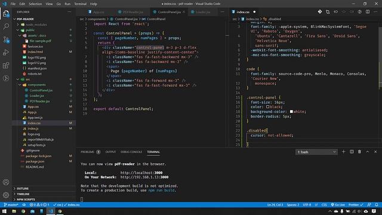Click the Prettier status item
Screen dimensions: 382x215
click(356, 205)
